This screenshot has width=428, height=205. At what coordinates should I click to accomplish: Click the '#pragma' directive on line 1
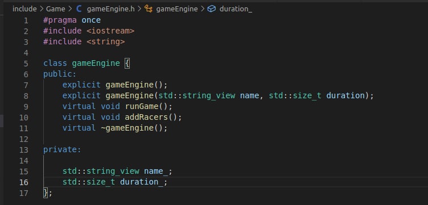60,20
